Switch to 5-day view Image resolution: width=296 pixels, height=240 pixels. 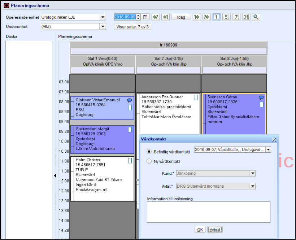coord(226,17)
